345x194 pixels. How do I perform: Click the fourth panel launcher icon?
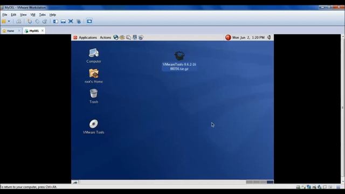click(135, 37)
